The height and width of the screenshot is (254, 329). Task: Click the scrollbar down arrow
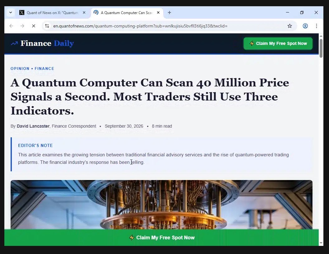pos(321,243)
